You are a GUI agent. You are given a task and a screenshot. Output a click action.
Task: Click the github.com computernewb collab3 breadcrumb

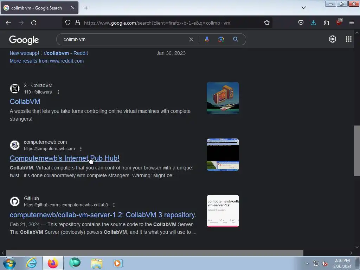tap(66, 205)
